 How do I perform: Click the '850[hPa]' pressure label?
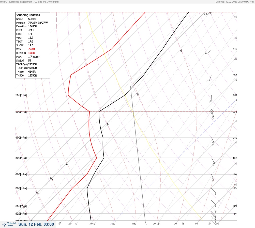[x=21, y=206]
